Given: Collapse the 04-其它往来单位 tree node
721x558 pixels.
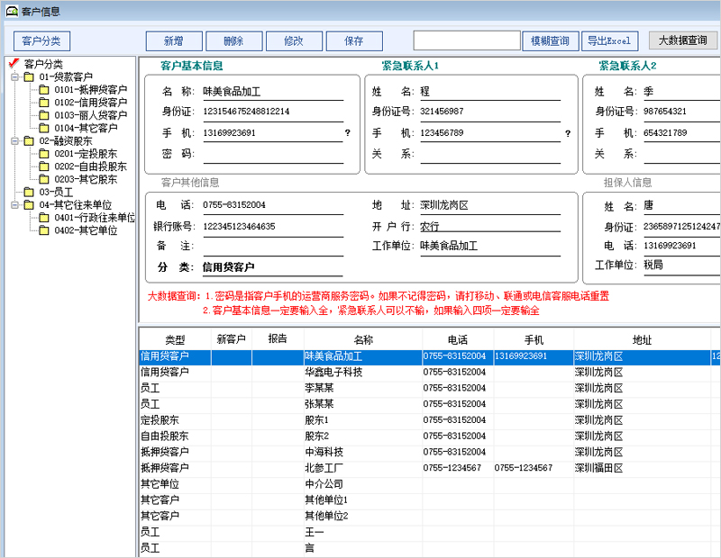Looking at the screenshot, I should click(x=15, y=205).
